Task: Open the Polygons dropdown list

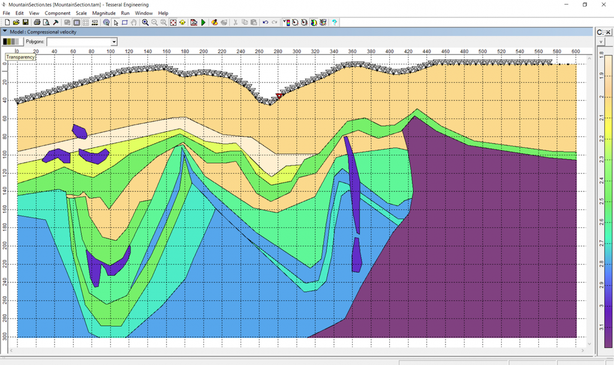Action: [x=114, y=42]
